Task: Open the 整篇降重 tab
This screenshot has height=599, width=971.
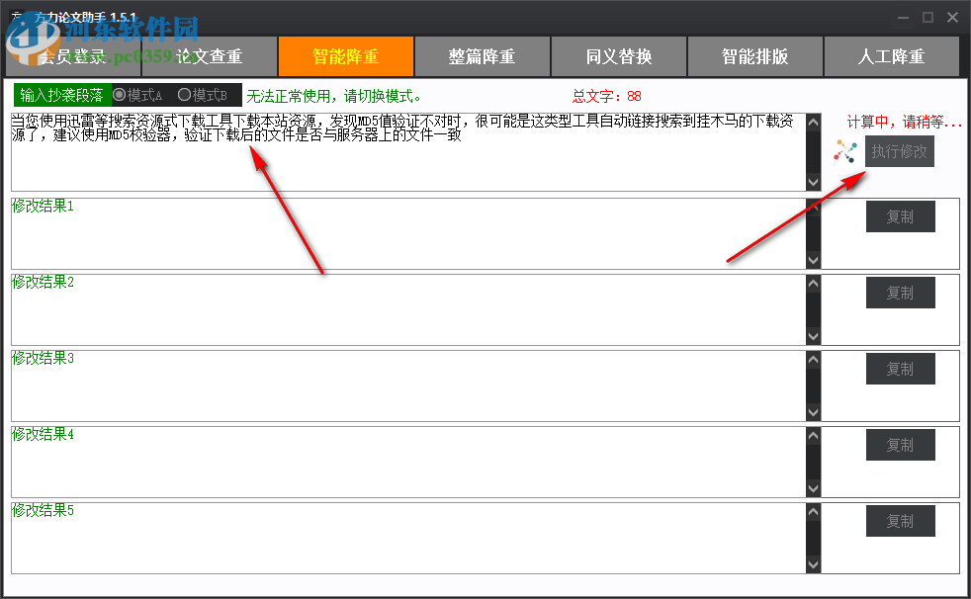Action: 482,57
